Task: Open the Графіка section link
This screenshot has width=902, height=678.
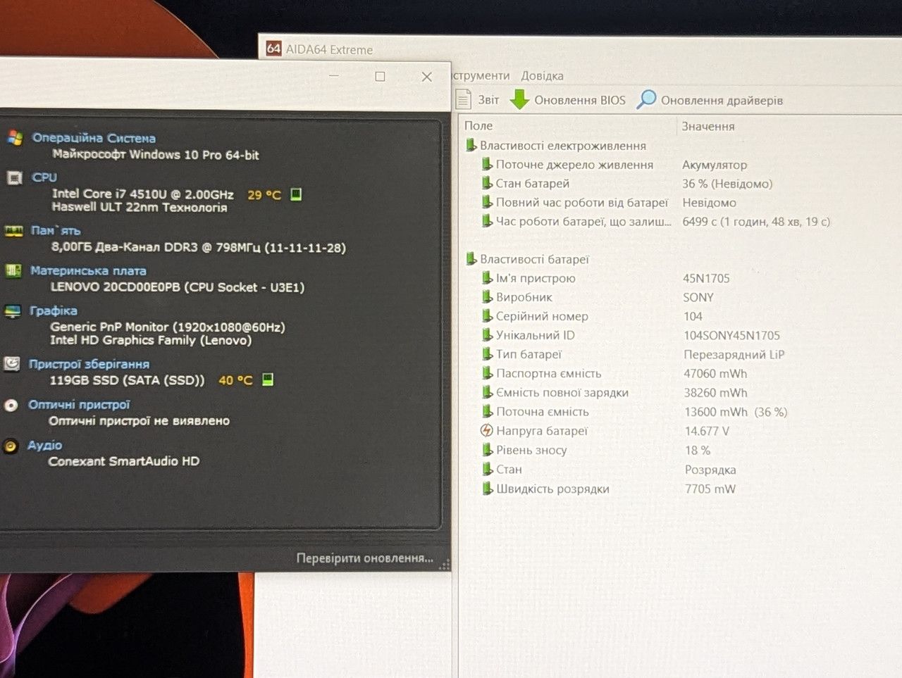Action: coord(53,310)
